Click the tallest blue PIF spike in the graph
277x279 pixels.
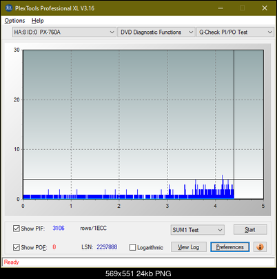[222, 186]
